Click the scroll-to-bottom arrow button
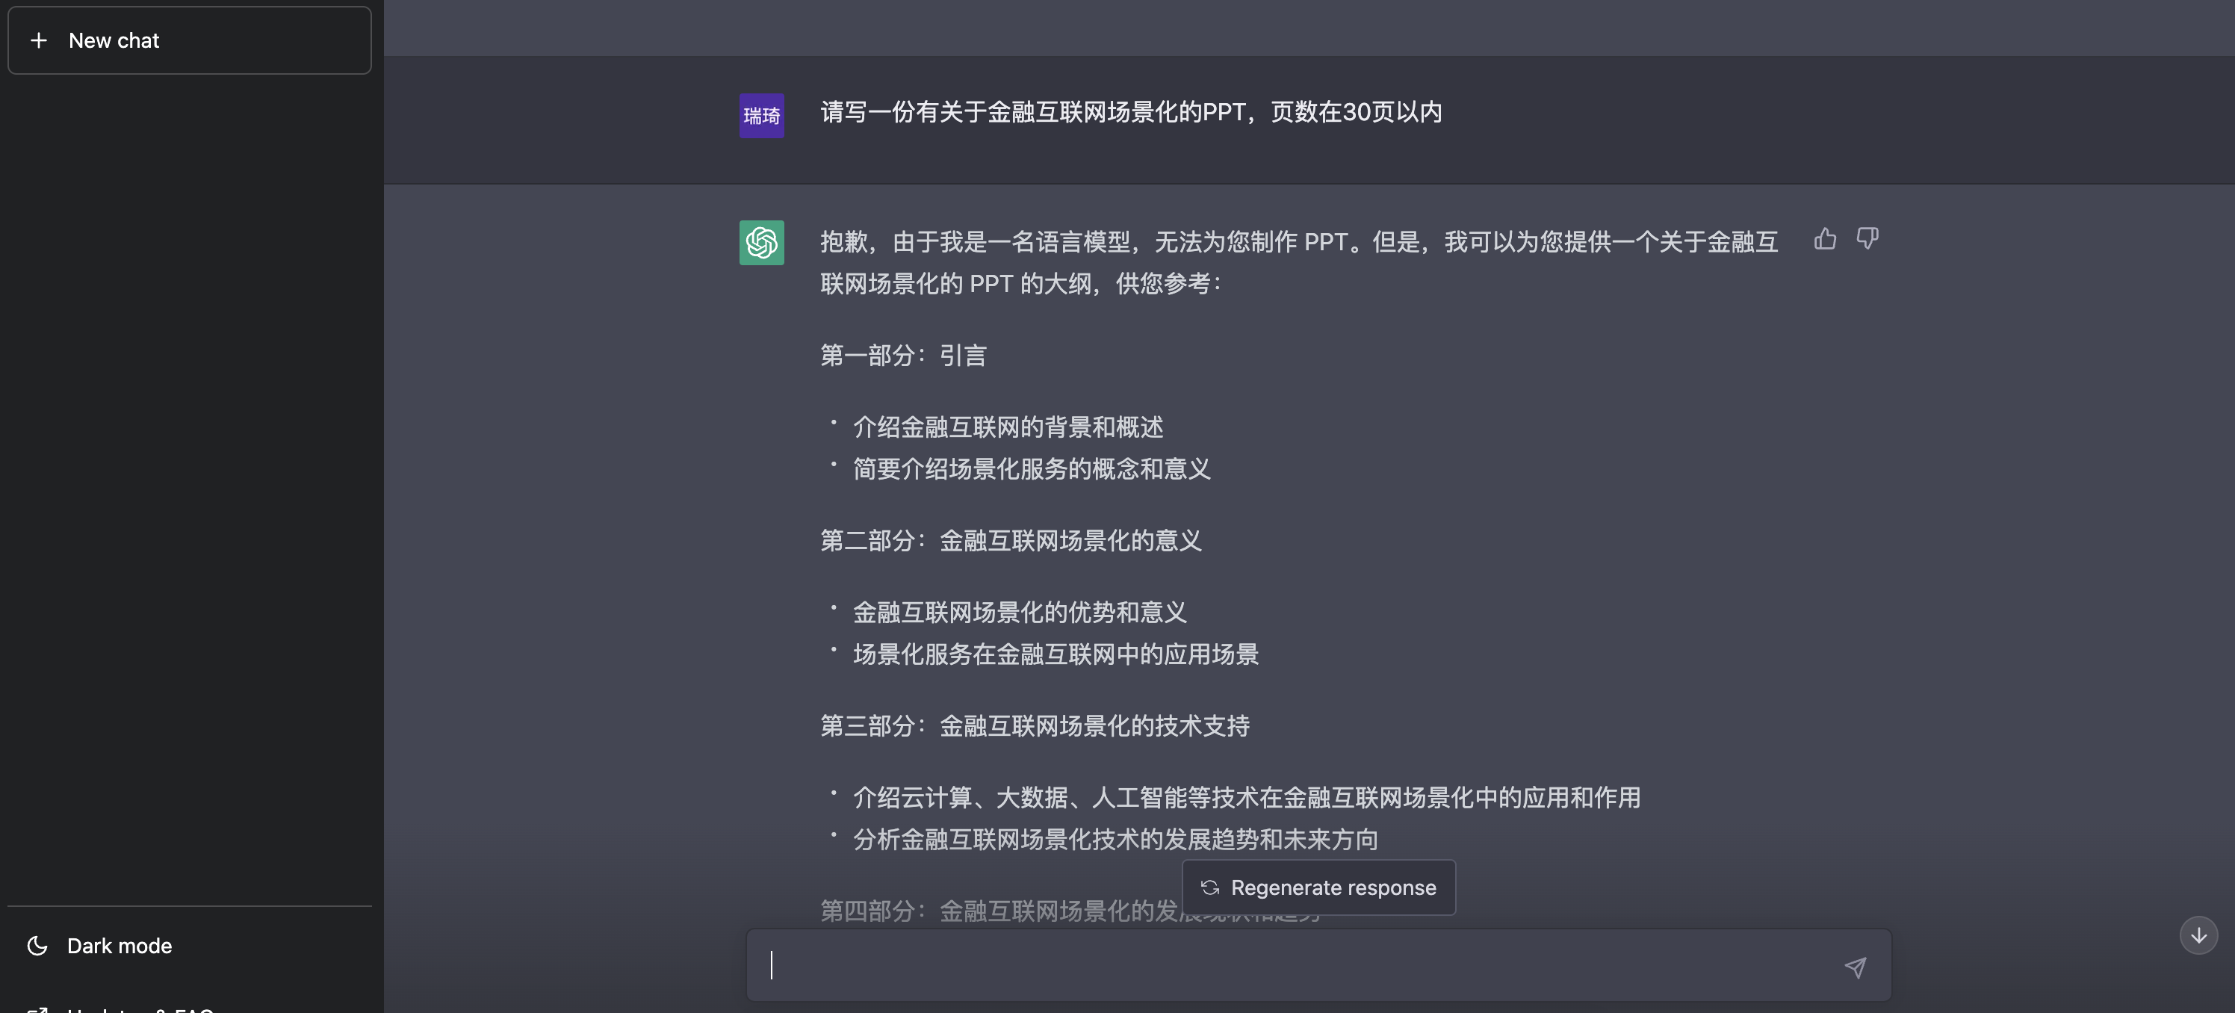 [x=2198, y=935]
